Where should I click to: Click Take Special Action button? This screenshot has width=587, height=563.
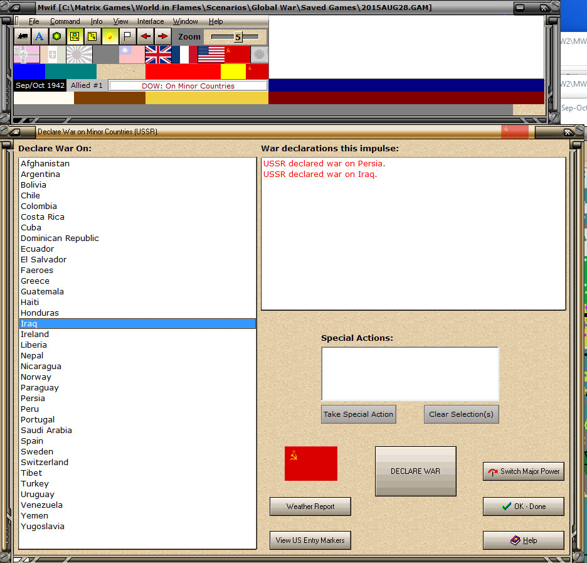(x=359, y=414)
